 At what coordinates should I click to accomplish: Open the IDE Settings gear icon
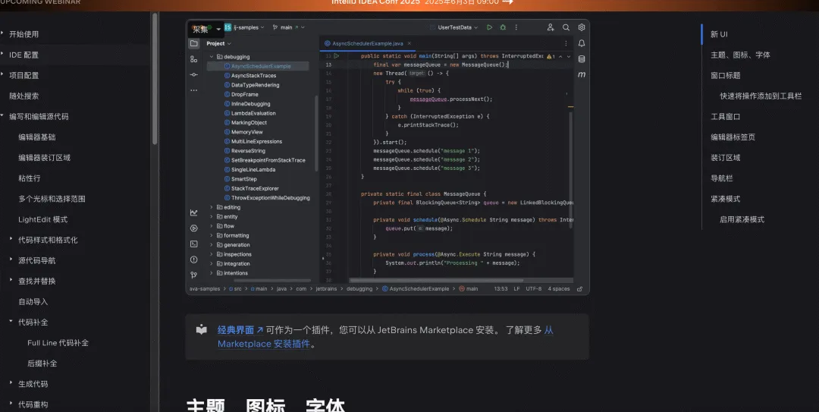(x=582, y=27)
